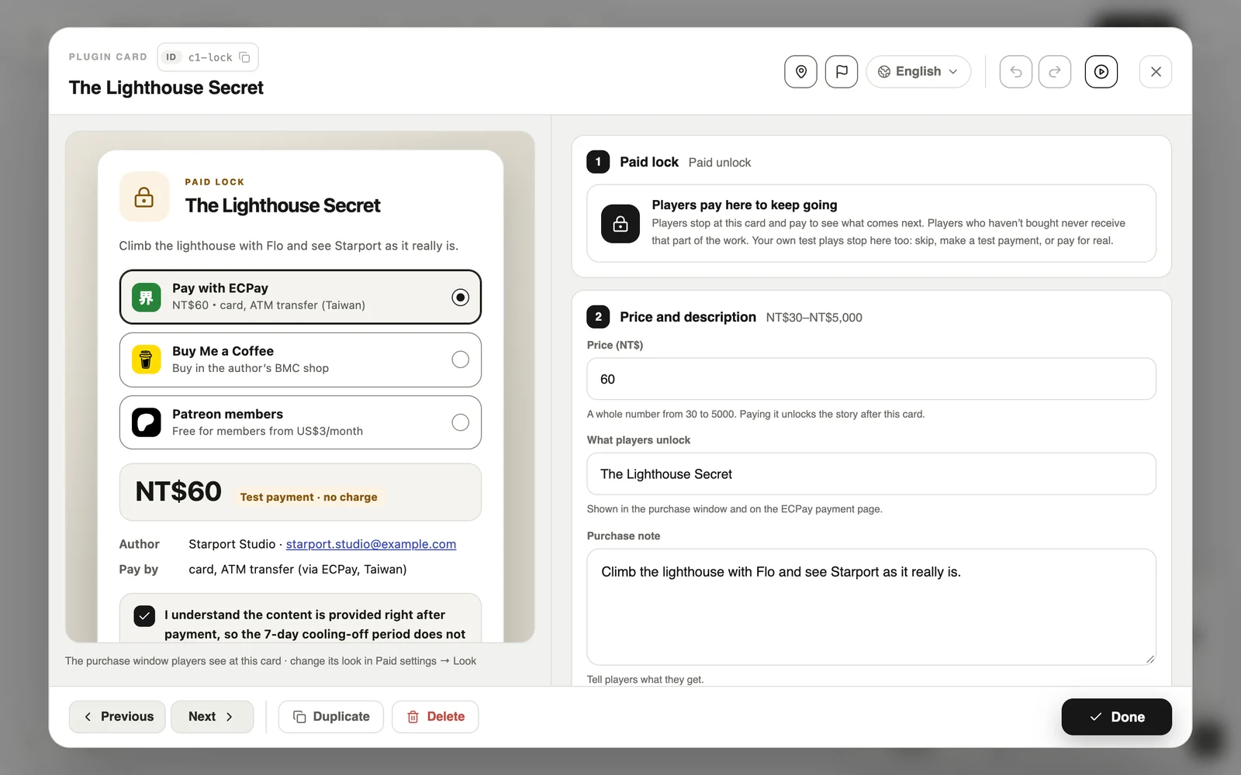Viewport: 1241px width, 775px height.
Task: Click the flag icon button
Action: pyautogui.click(x=842, y=71)
